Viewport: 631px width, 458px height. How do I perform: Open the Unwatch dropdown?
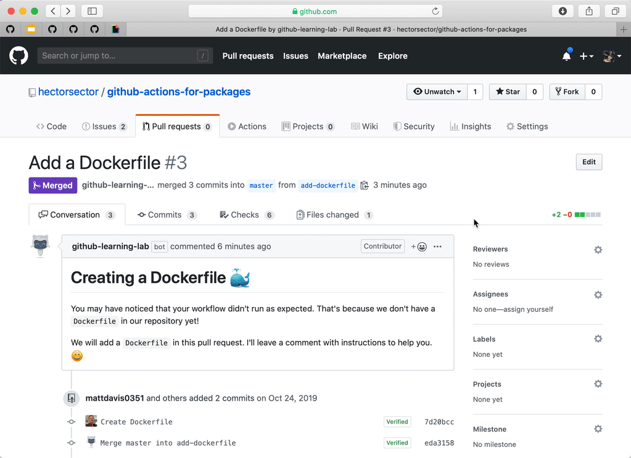(x=437, y=92)
